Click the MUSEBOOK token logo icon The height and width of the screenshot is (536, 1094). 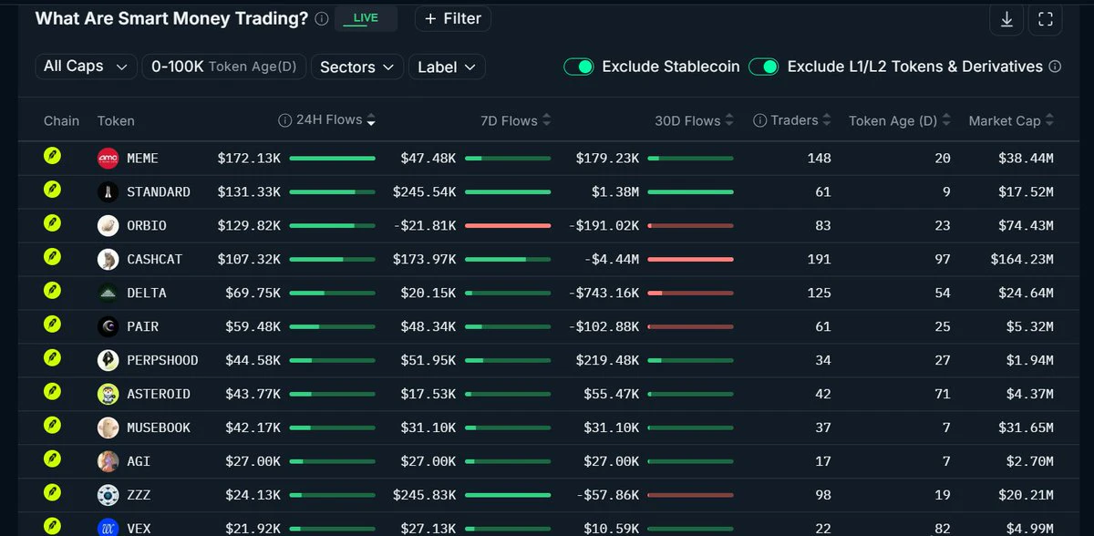click(108, 428)
